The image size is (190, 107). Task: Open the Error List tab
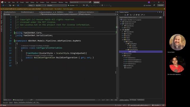pos(5,102)
